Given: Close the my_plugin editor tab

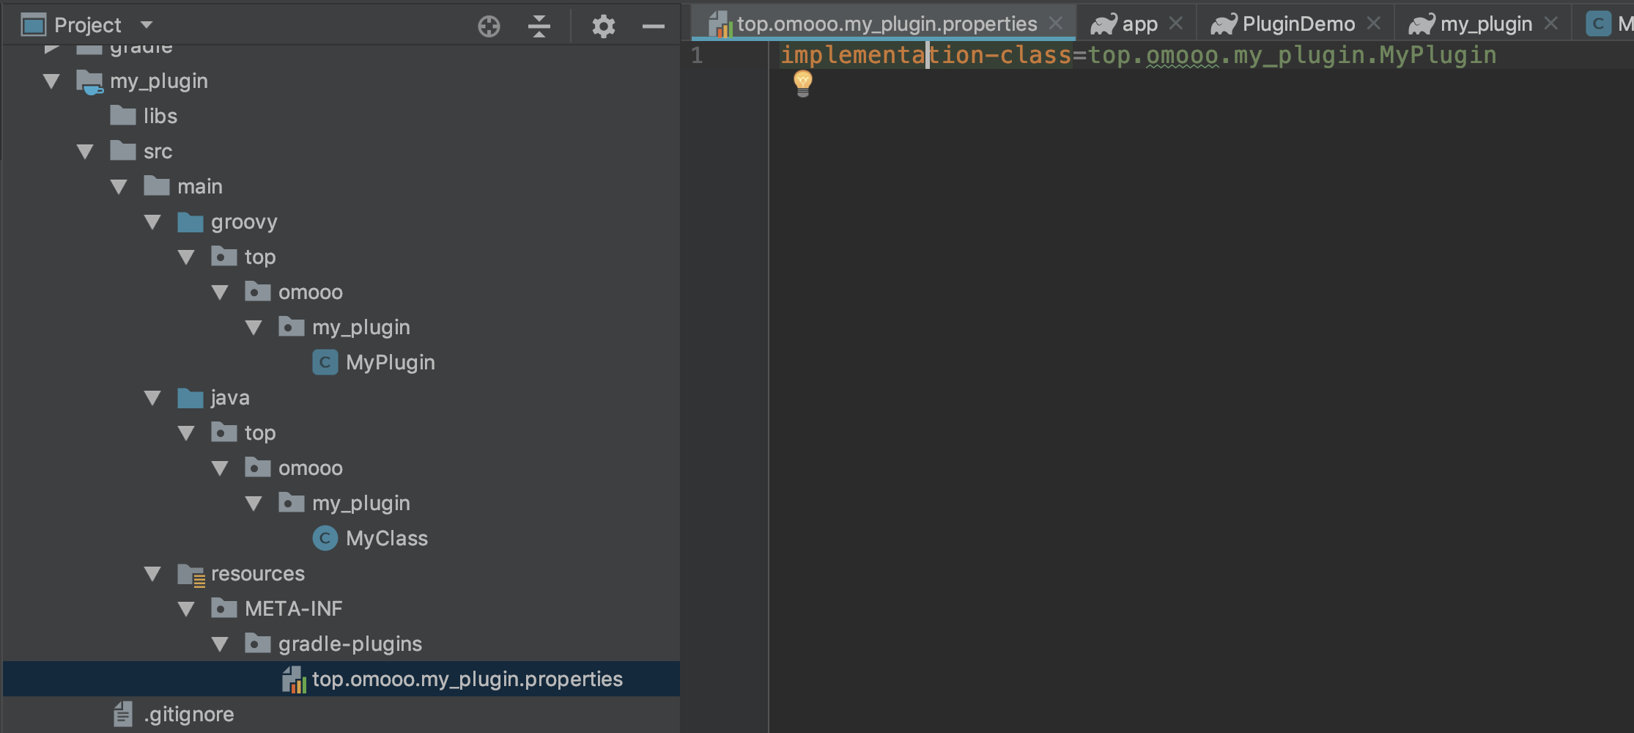Looking at the screenshot, I should click(1551, 23).
